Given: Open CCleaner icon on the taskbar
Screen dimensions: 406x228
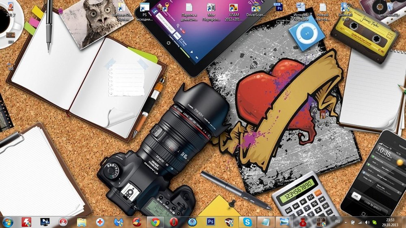Looking at the screenshot, I should pyautogui.click(x=137, y=222).
